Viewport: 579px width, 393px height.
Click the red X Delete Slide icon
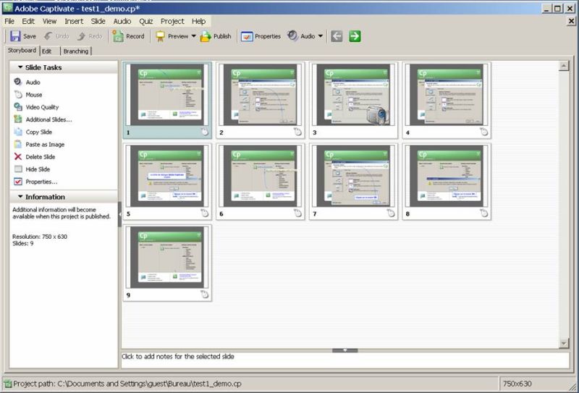tap(17, 156)
